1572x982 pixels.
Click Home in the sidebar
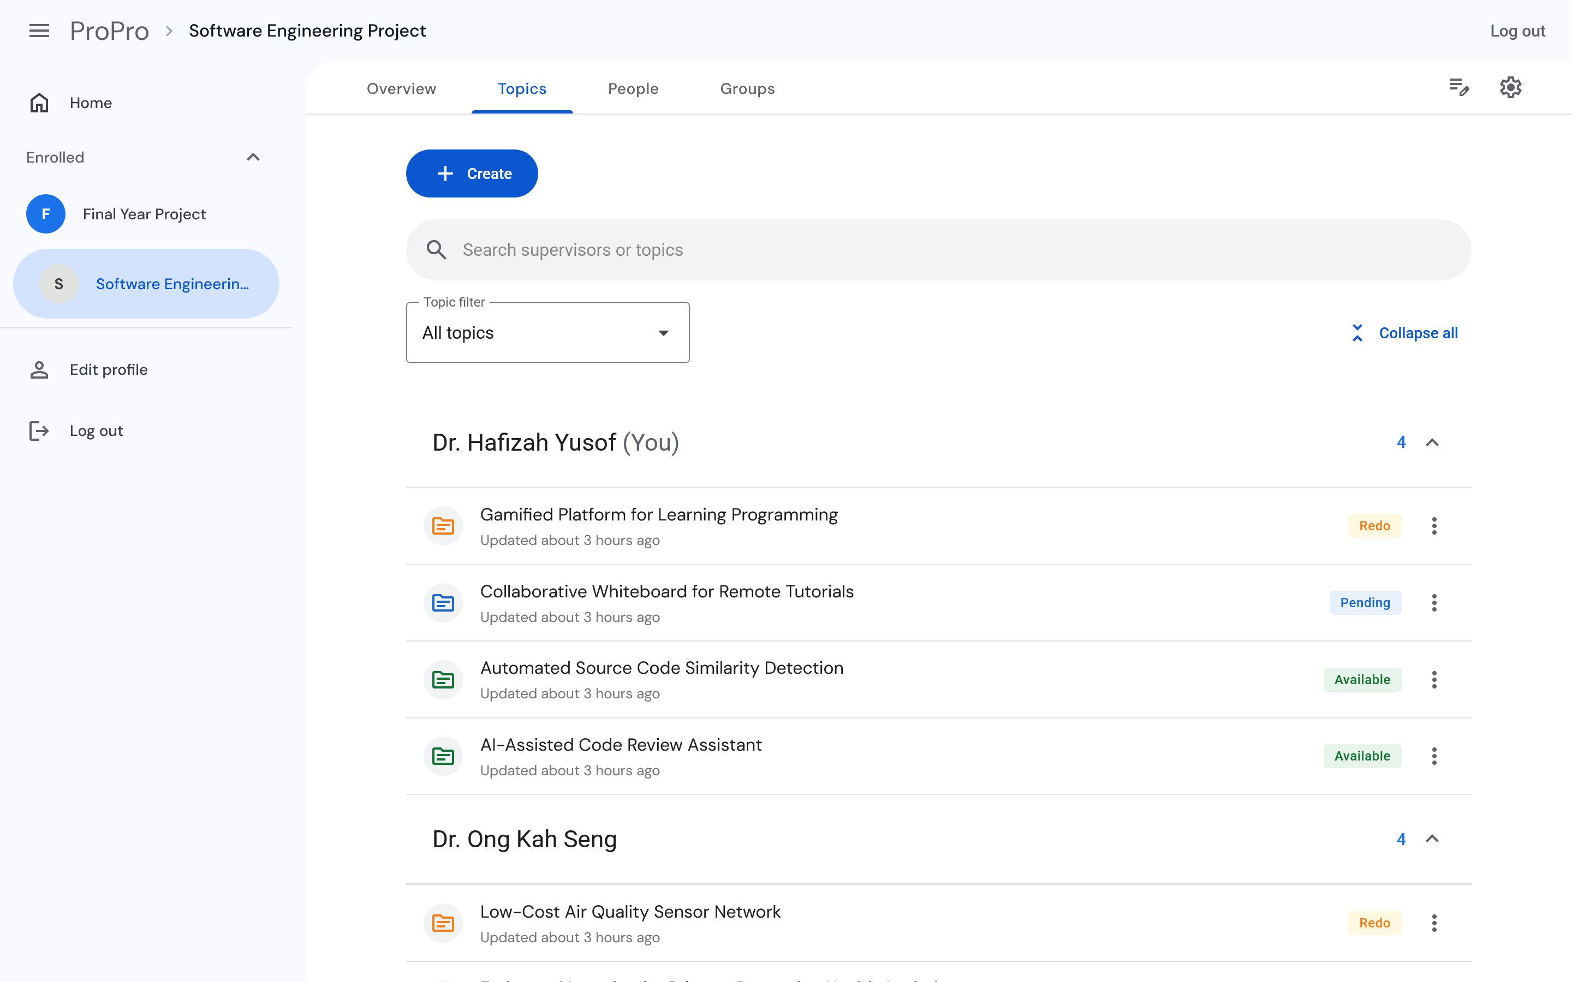tap(91, 103)
